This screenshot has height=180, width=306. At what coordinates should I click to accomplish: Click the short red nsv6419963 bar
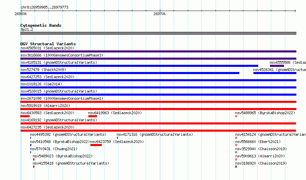(x=92, y=116)
